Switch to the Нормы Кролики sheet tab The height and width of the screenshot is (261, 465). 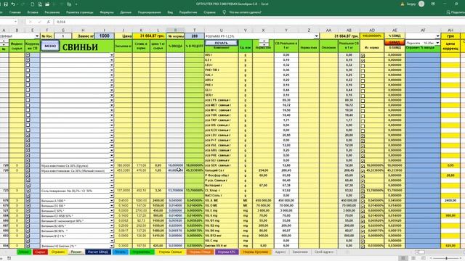[256, 252]
